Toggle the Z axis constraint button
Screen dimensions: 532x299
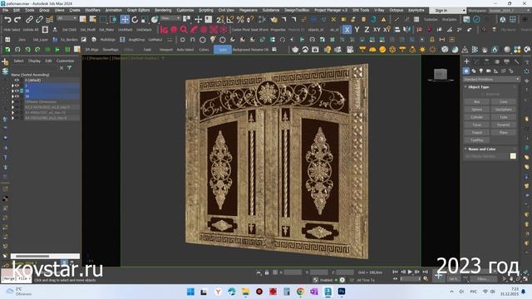click(x=367, y=30)
